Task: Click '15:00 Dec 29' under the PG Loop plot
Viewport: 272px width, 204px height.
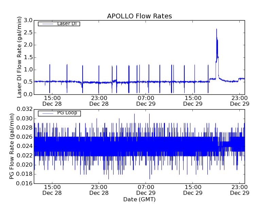Action: [193, 190]
